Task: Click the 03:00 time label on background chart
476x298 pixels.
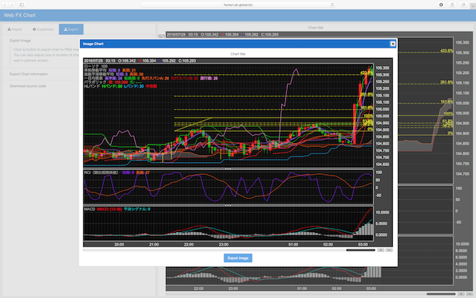Action: 371,288
